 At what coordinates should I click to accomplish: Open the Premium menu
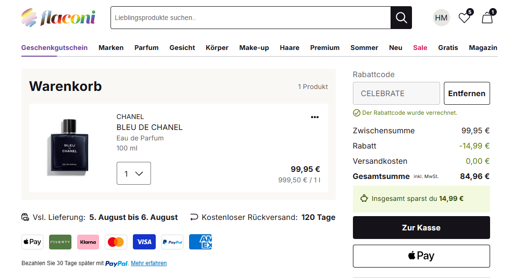(x=325, y=48)
